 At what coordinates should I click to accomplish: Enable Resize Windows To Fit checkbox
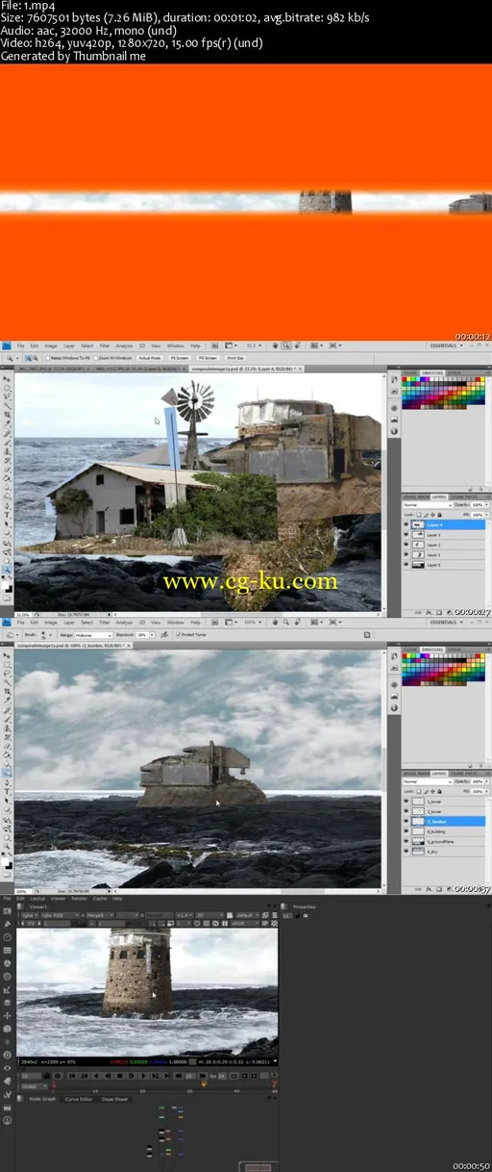(50, 357)
